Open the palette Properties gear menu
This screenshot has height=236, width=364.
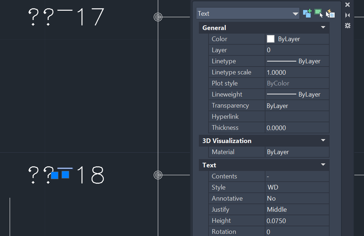347,26
